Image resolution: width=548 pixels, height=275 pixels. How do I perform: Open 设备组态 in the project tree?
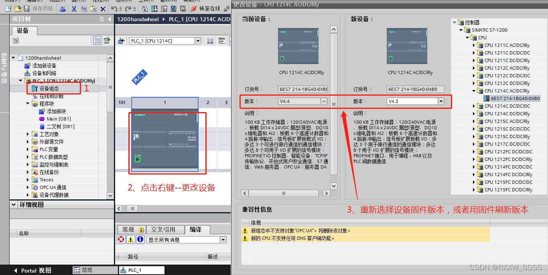49,88
